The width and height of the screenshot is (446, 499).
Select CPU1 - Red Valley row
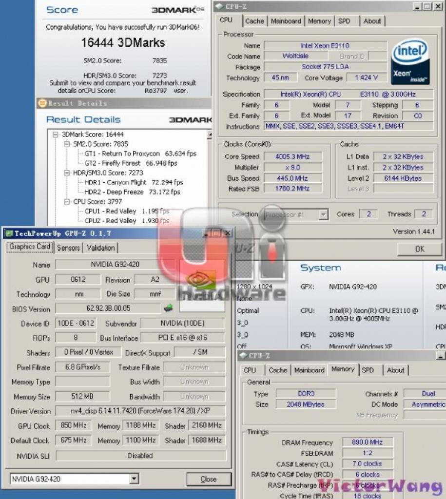pos(127,211)
